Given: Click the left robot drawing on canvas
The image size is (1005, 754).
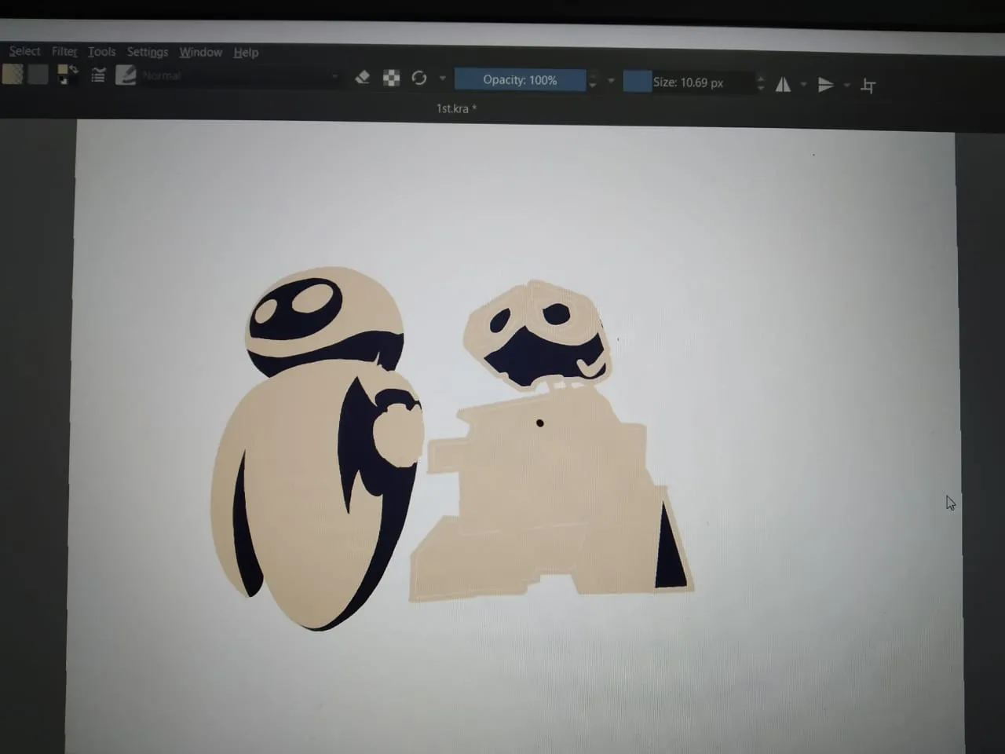Looking at the screenshot, I should point(318,448).
